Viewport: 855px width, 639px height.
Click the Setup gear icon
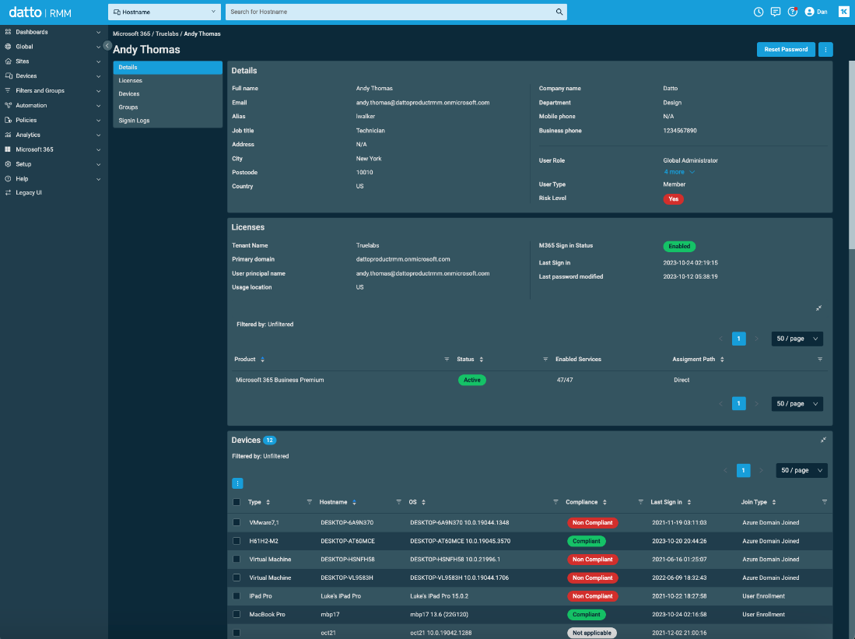[8, 164]
